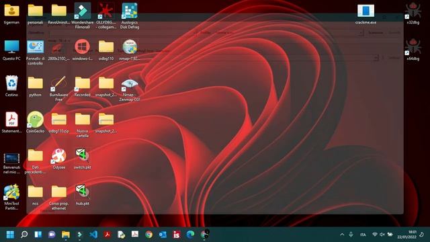Open Outlook from the taskbar
This screenshot has width=430, height=242.
click(163, 235)
